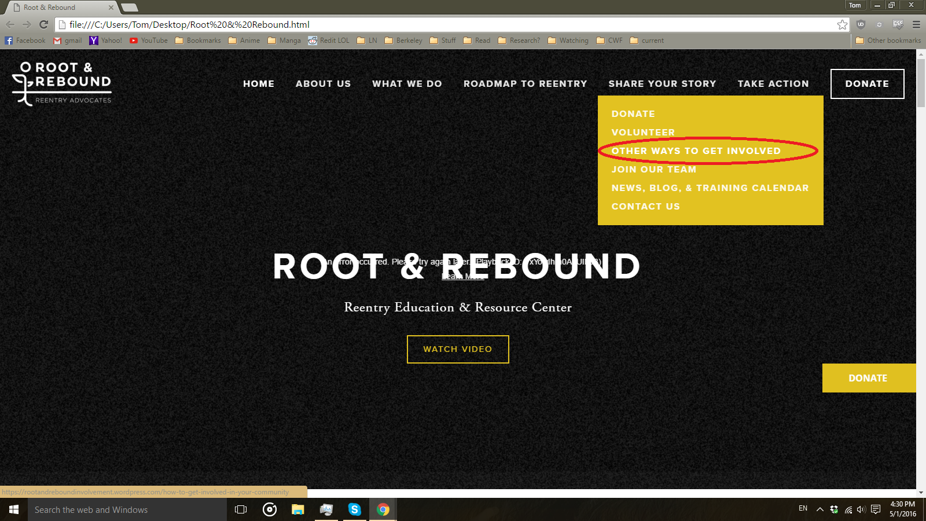Open the circular disc app on taskbar
The width and height of the screenshot is (926, 521).
tap(269, 509)
